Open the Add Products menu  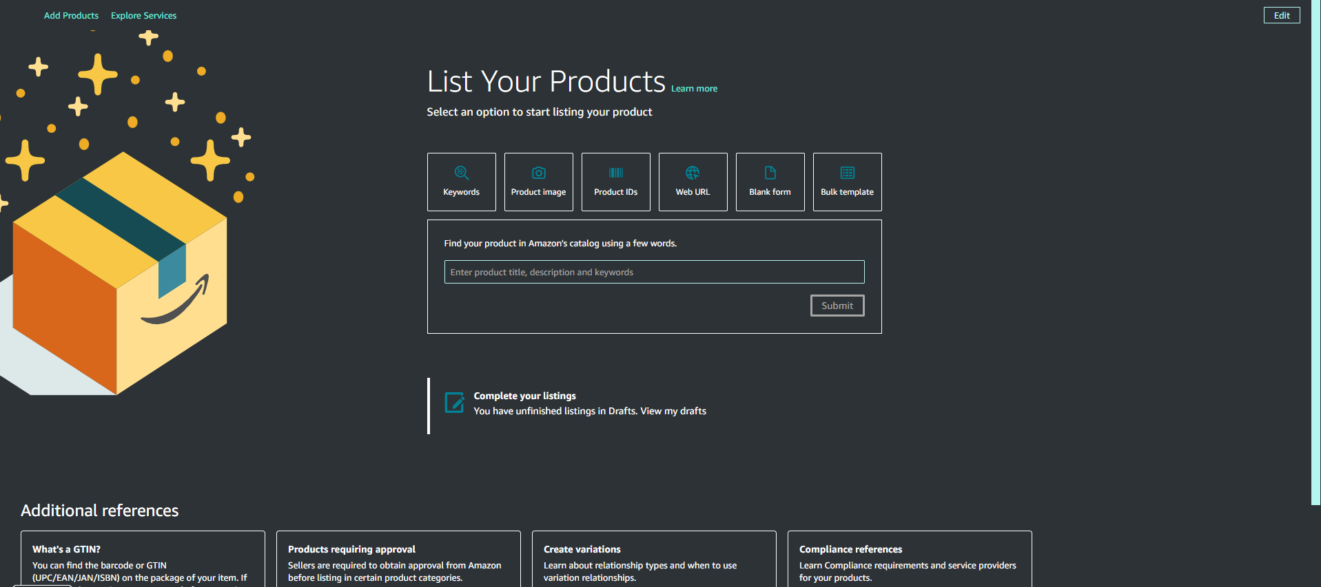pos(71,15)
